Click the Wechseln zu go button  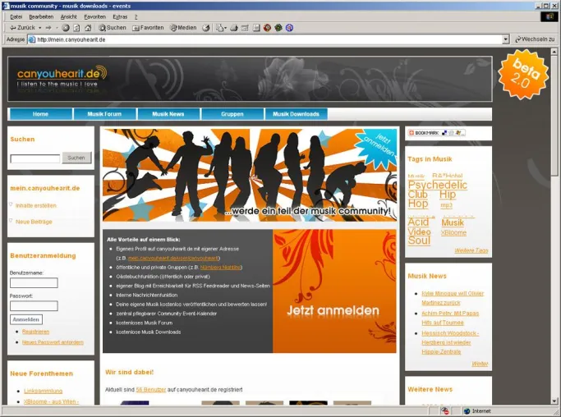pyautogui.click(x=535, y=39)
